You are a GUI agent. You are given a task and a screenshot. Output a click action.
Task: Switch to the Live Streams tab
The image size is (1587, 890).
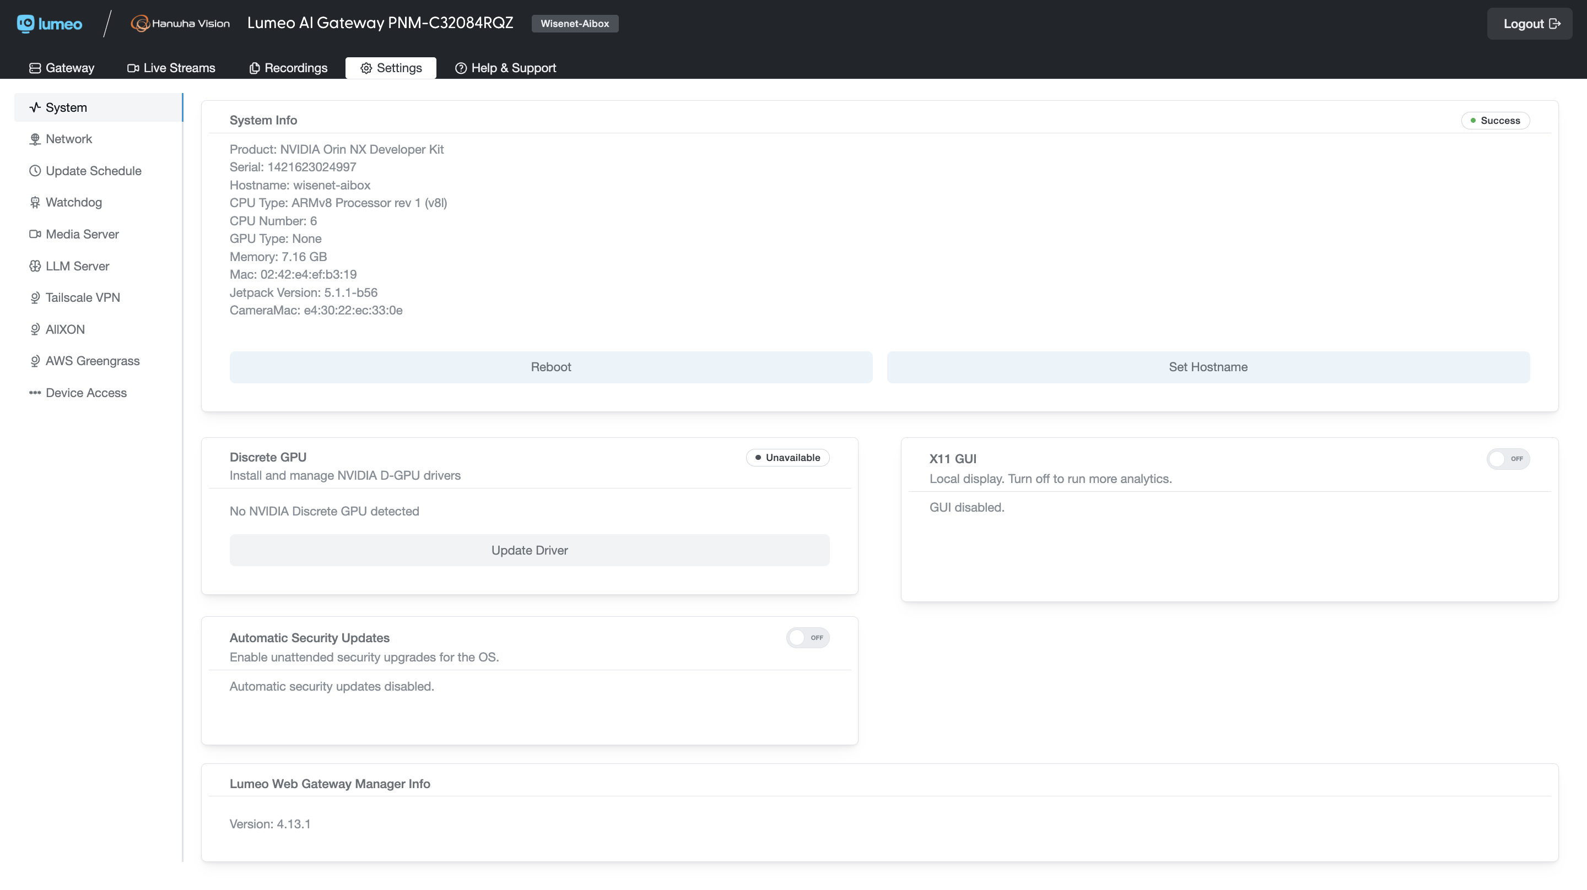tap(171, 68)
